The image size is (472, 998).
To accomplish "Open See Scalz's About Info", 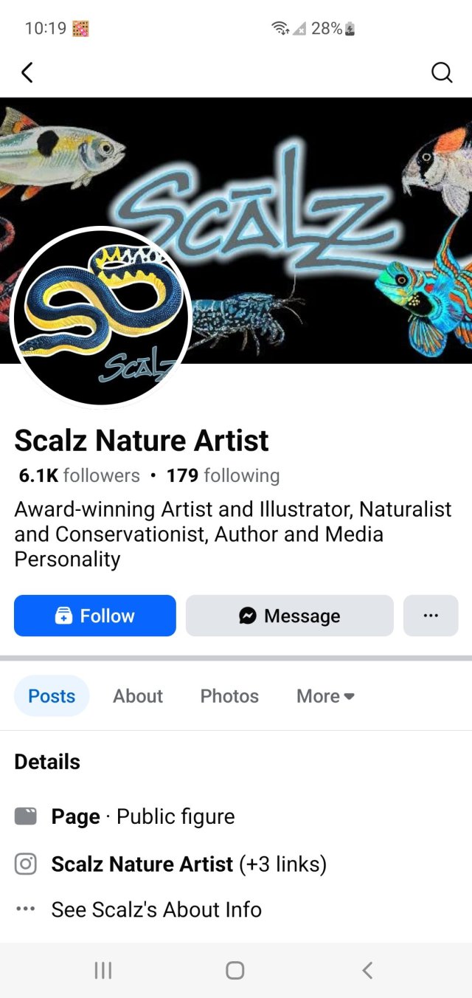I will click(156, 909).
